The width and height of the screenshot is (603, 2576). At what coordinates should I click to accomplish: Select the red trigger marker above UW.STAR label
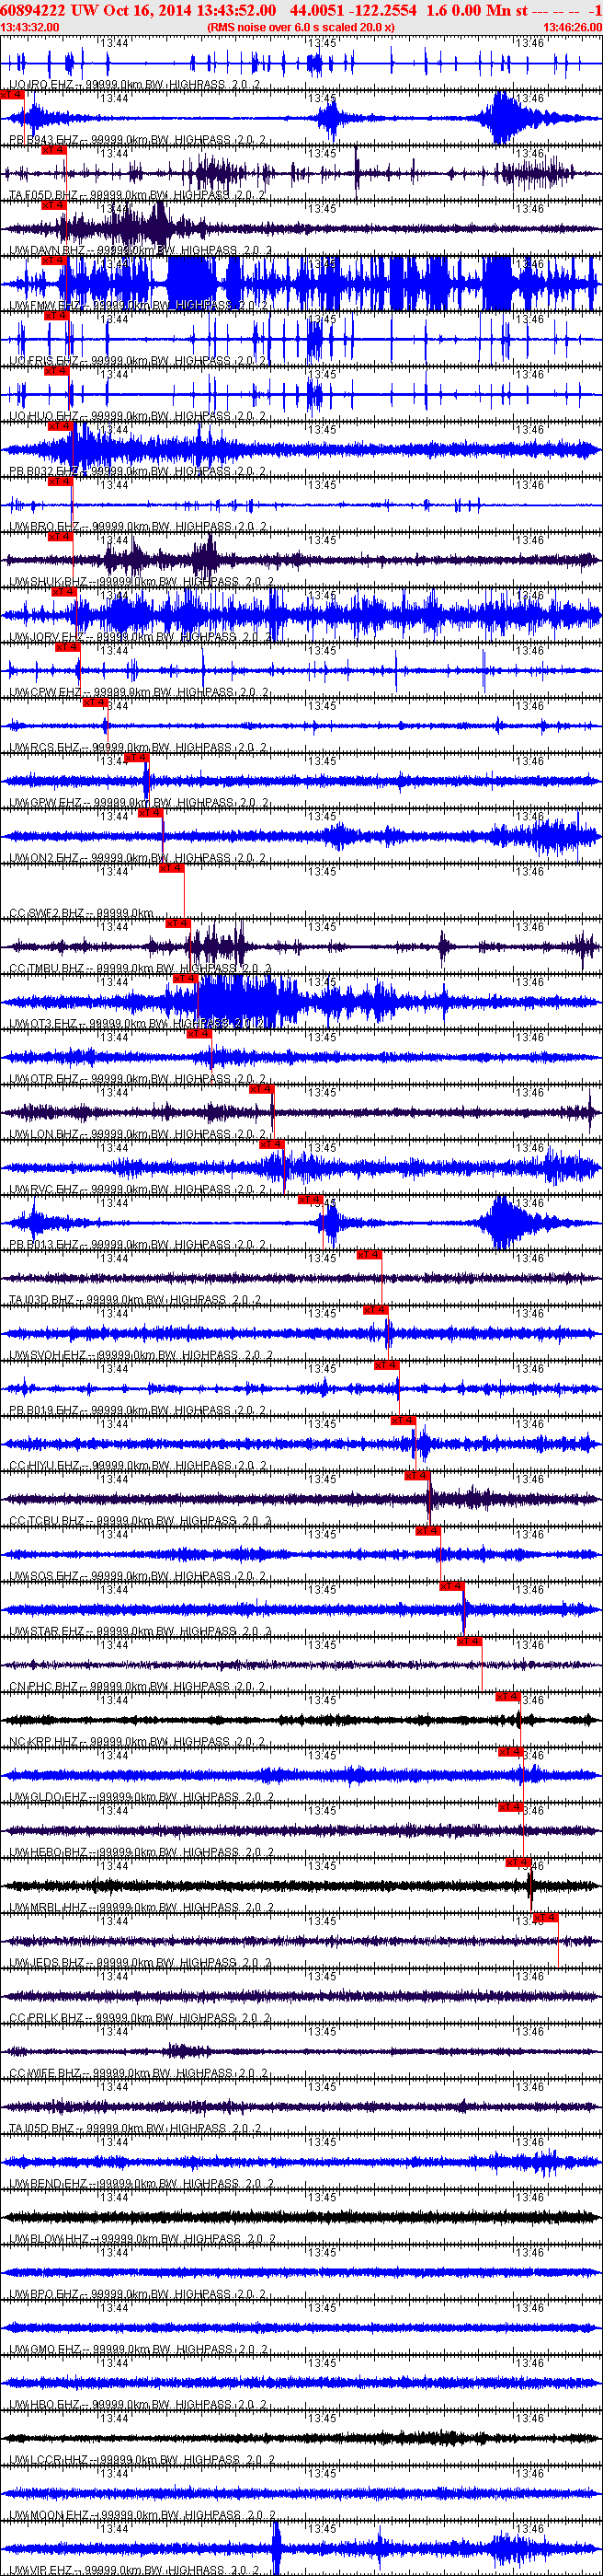point(451,1586)
